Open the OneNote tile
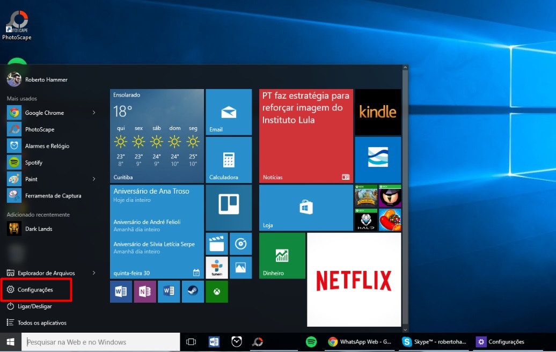The image size is (556, 352). tap(145, 291)
